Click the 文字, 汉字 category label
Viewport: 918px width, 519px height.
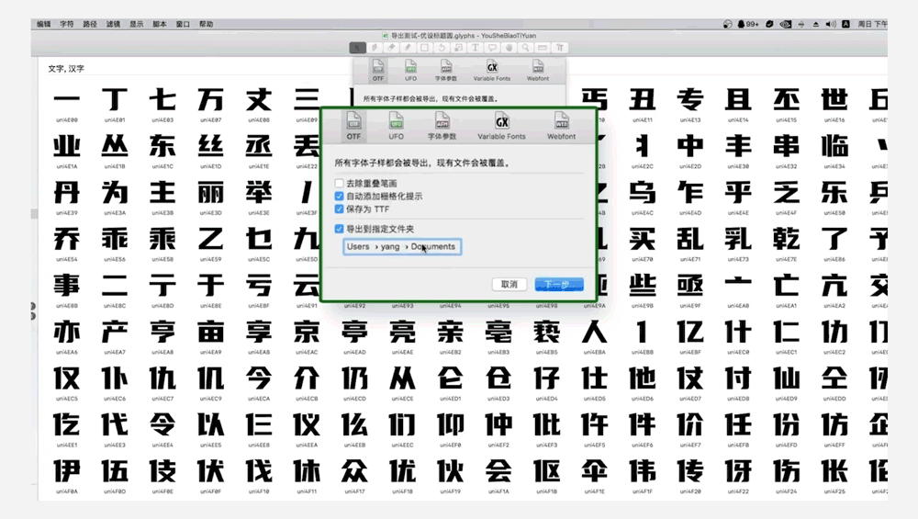click(66, 69)
